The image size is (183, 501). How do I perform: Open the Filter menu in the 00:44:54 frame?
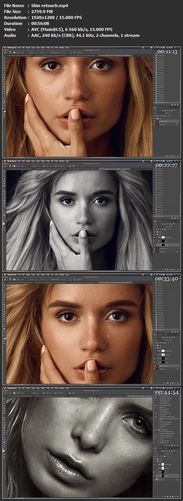[48, 388]
